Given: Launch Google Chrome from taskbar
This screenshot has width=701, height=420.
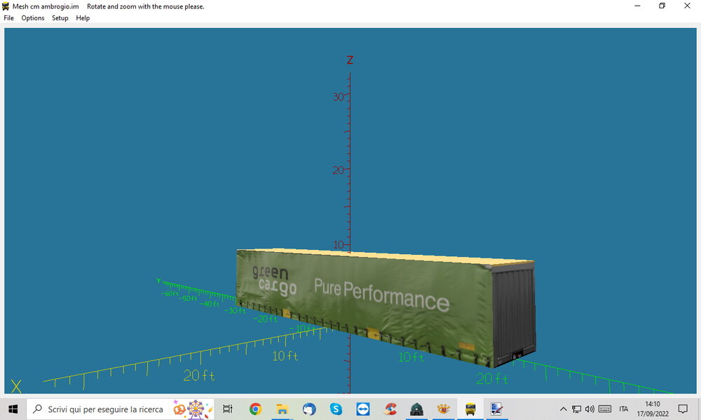Looking at the screenshot, I should [255, 409].
